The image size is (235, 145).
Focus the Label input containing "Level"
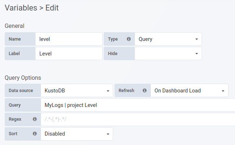point(69,54)
